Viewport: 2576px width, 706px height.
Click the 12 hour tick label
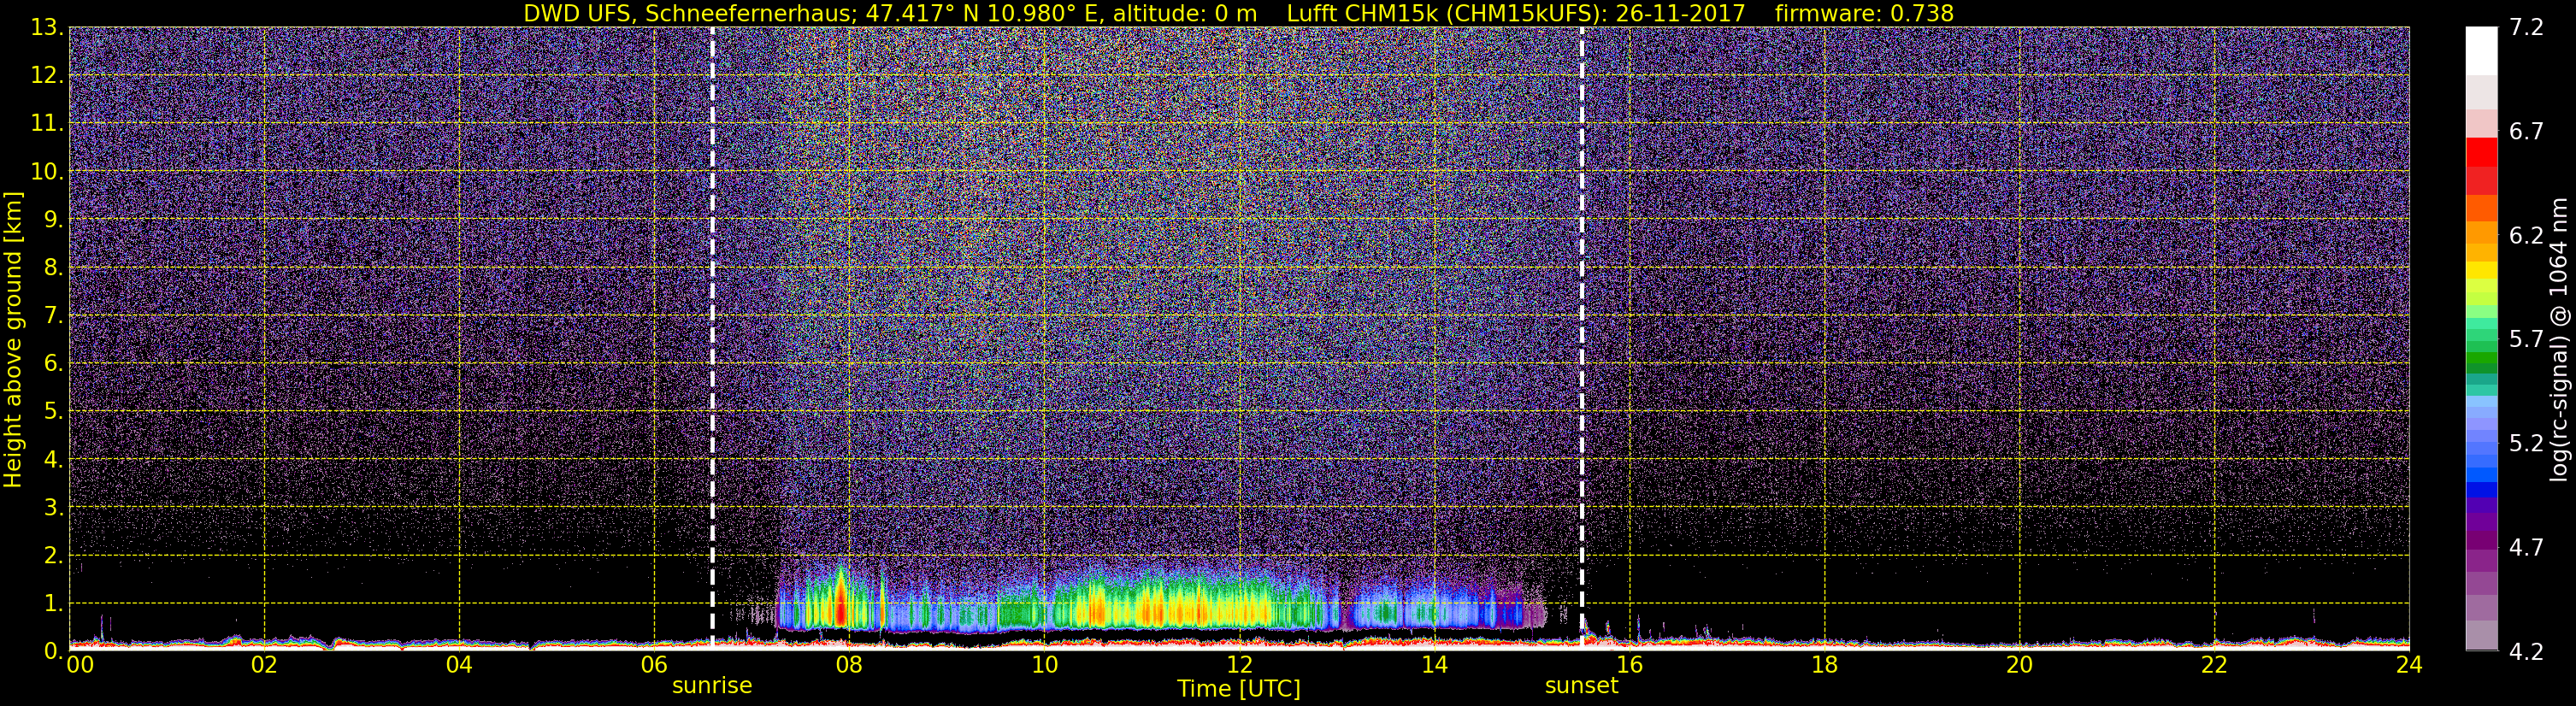pyautogui.click(x=1239, y=666)
